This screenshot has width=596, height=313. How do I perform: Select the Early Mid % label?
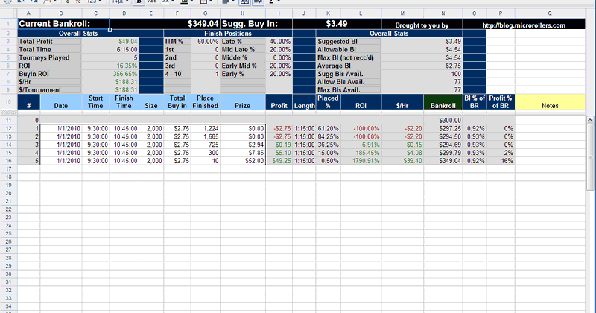point(243,66)
